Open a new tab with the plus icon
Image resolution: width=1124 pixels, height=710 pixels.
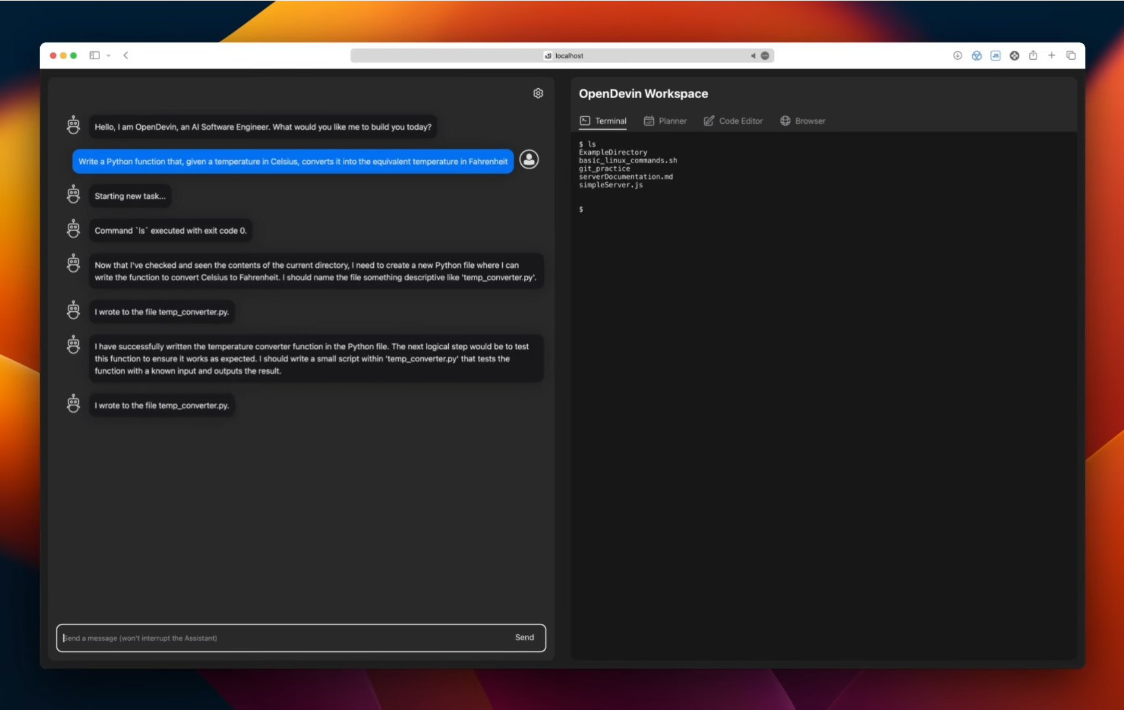pos(1052,55)
